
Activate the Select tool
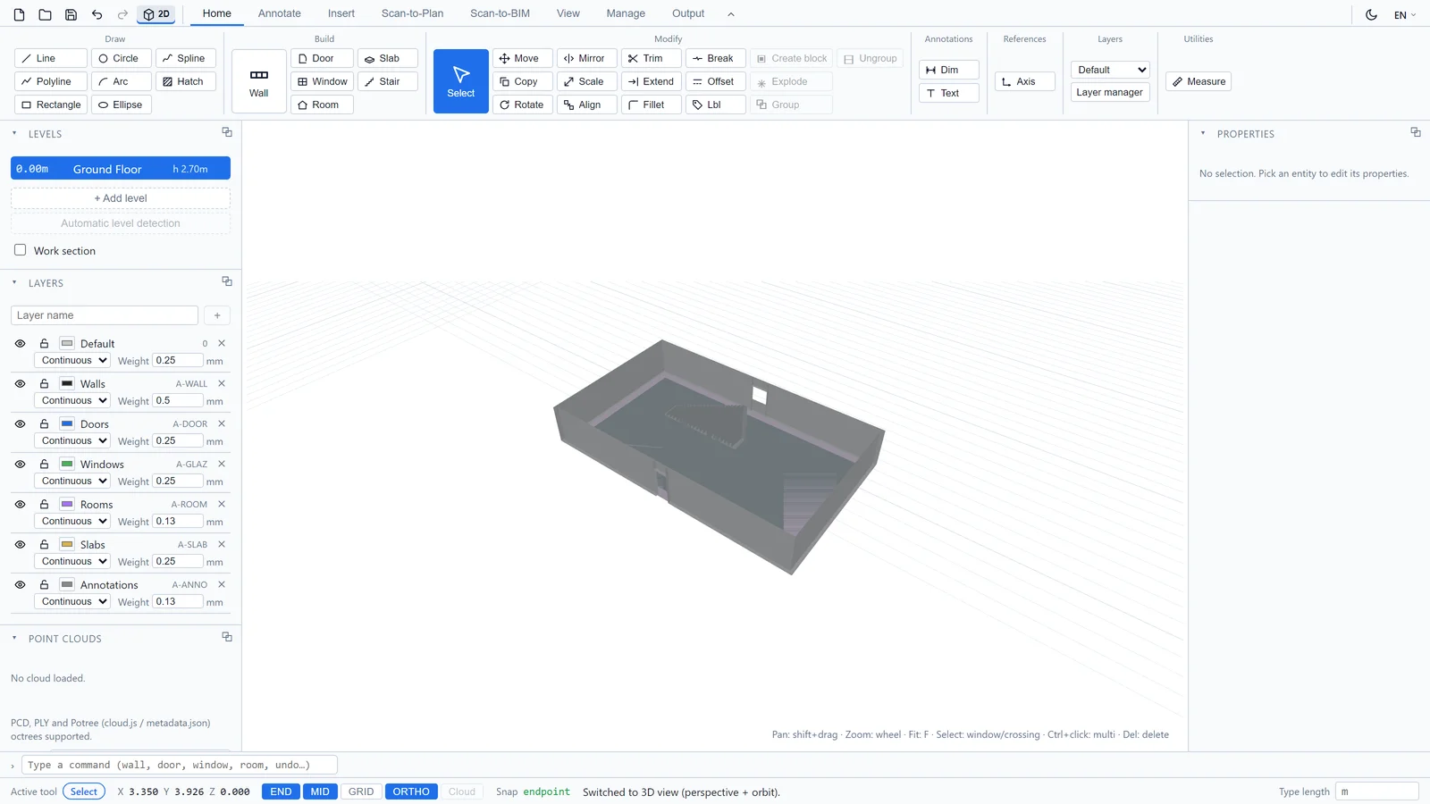(x=461, y=81)
